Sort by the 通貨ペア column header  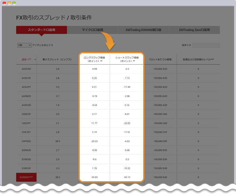(26, 60)
